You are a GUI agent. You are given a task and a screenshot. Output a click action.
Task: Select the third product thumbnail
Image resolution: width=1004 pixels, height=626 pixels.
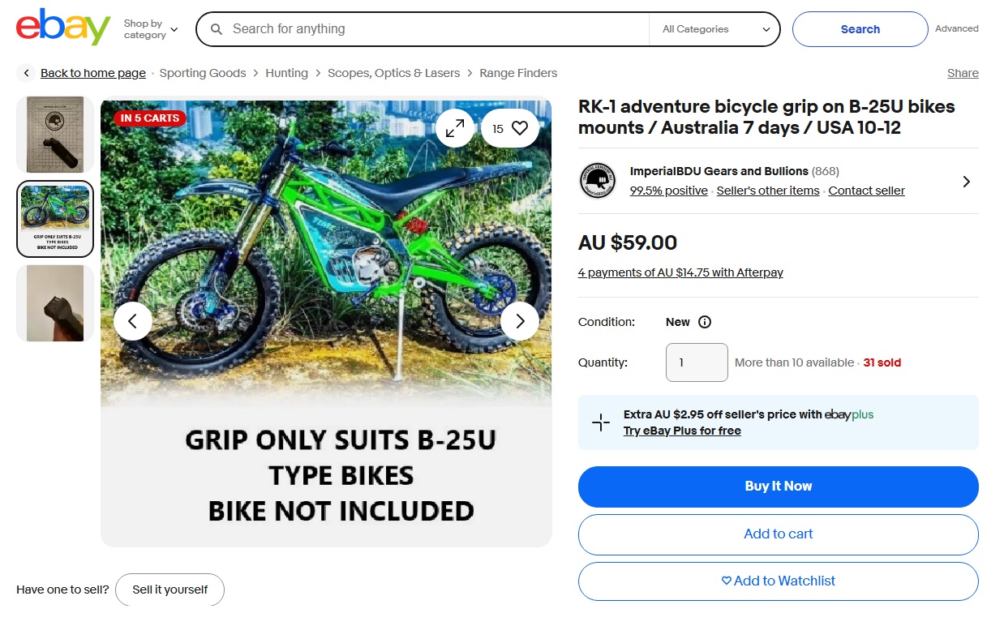(x=55, y=303)
